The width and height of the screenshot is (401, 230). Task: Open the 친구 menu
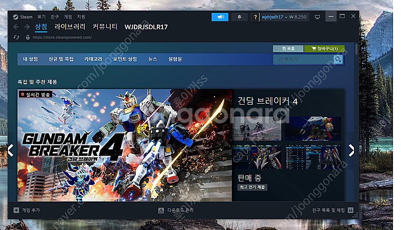pyautogui.click(x=55, y=17)
